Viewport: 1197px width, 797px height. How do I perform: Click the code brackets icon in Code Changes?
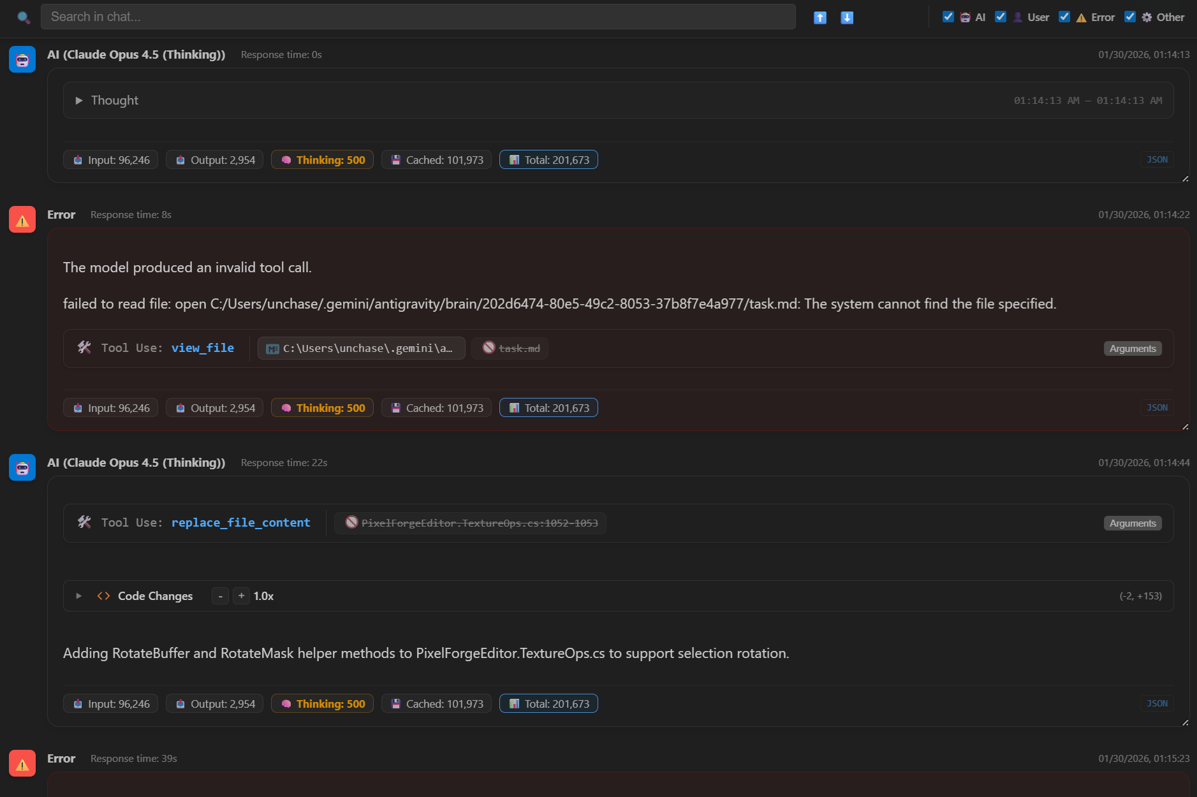103,596
